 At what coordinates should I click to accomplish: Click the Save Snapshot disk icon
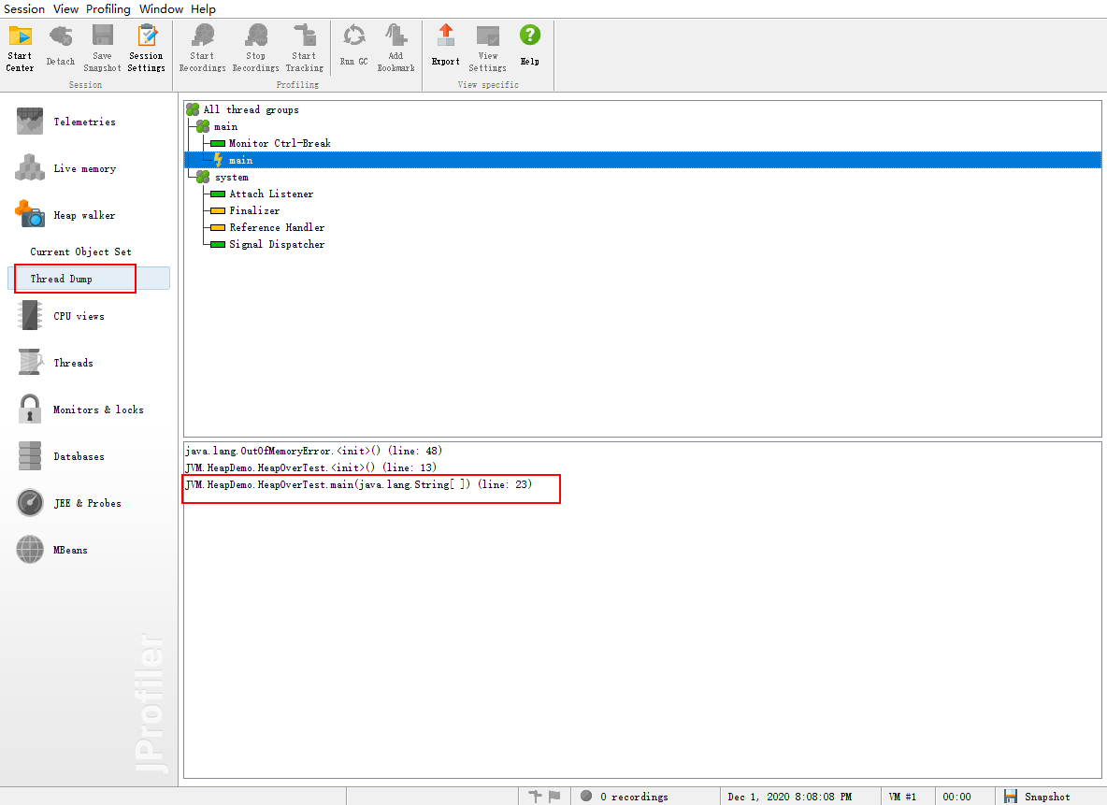[102, 36]
